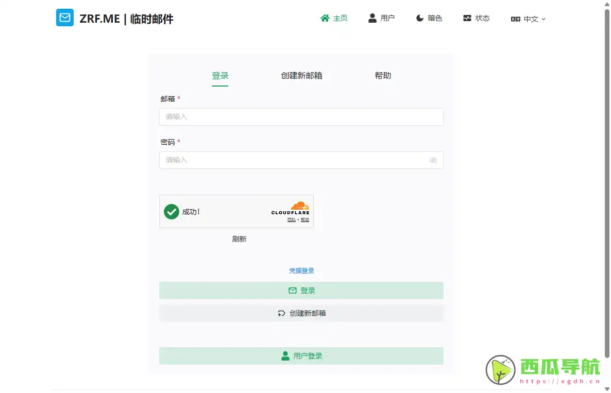Click the 凭据登录 link
Image resolution: width=611 pixels, height=393 pixels.
pos(301,271)
